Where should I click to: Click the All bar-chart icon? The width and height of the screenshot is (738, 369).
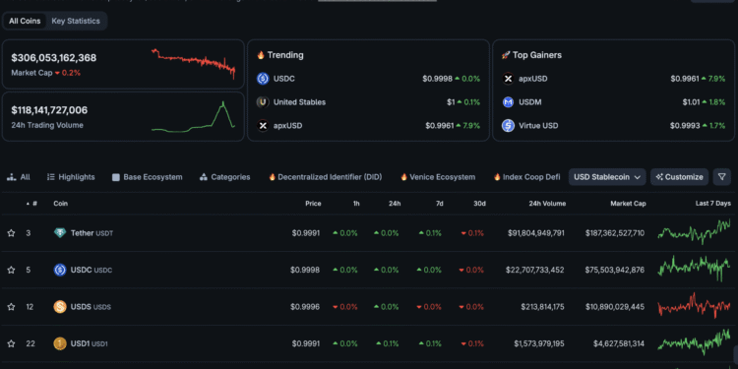[x=11, y=177]
